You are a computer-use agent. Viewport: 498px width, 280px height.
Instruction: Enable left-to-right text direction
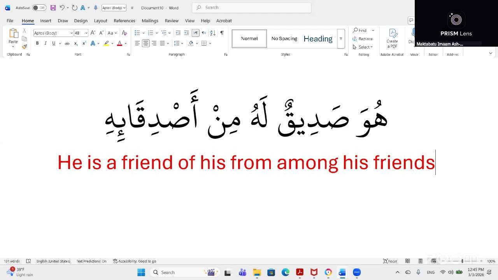pos(196,33)
